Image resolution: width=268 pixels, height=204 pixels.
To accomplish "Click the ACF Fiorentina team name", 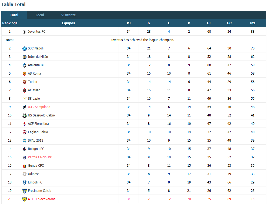I will click(x=38, y=124).
